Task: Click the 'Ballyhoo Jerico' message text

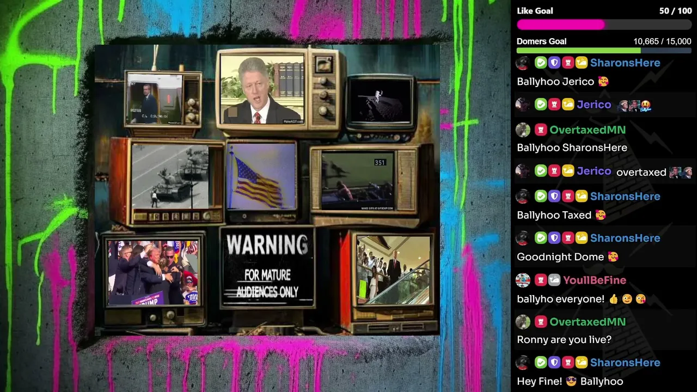Action: [x=555, y=82]
